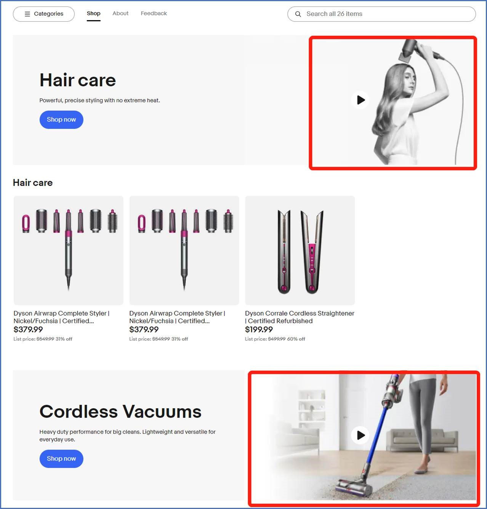Click the Cordless Vacuums banner heading
The image size is (487, 509).
coord(120,412)
